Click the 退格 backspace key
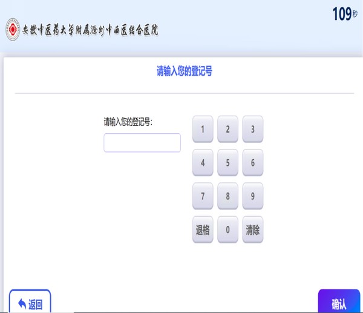363x313 pixels. click(x=203, y=229)
